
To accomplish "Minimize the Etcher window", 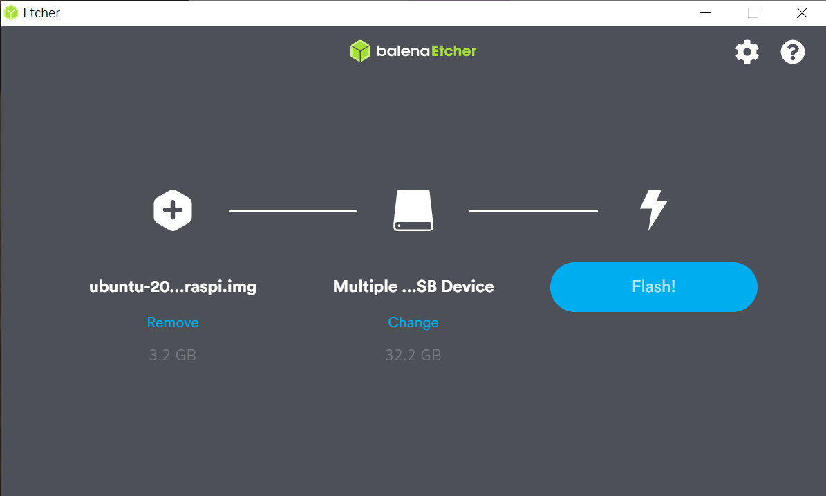I will click(705, 12).
